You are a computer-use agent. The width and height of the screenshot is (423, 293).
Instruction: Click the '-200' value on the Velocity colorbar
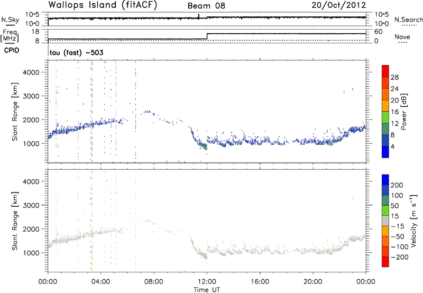pos(400,257)
